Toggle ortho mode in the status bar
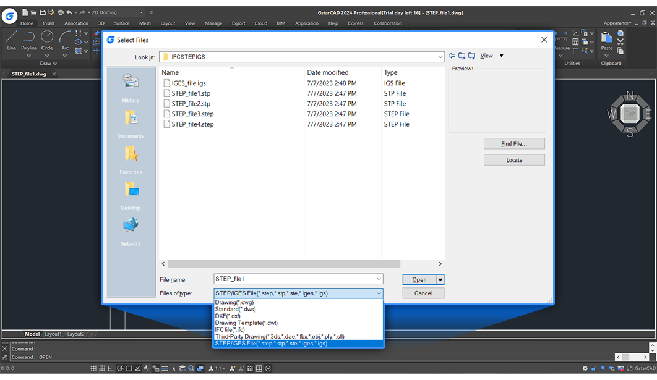 coord(110,368)
